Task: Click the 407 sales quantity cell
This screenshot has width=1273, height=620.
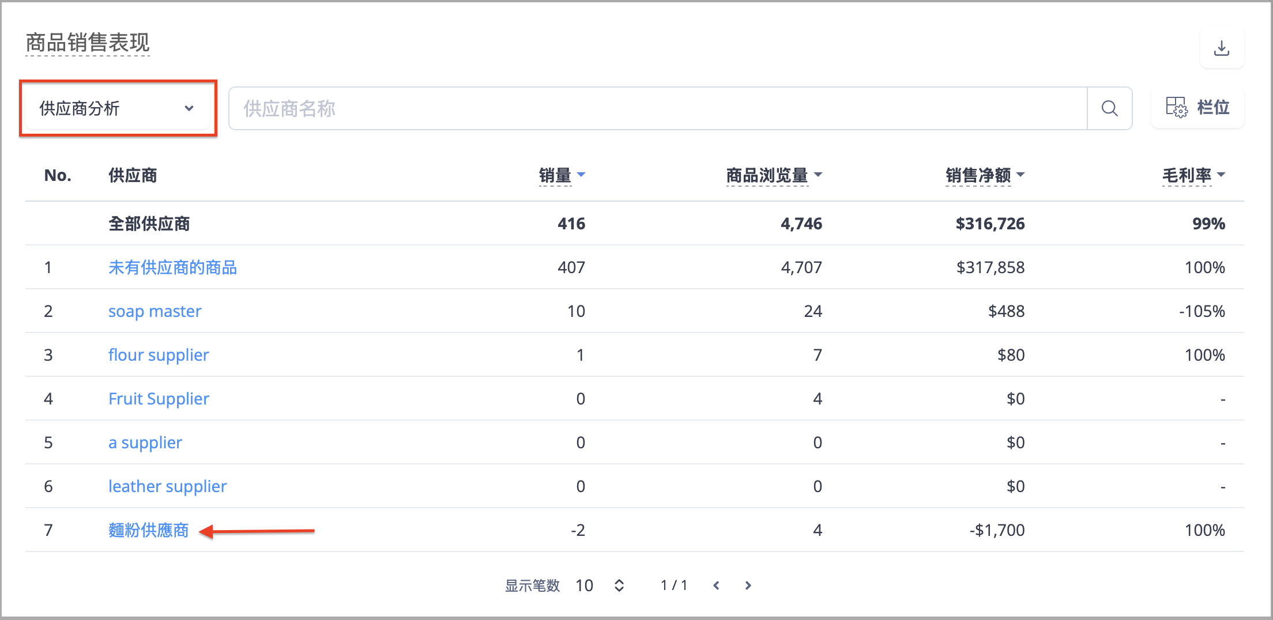Action: (x=571, y=267)
